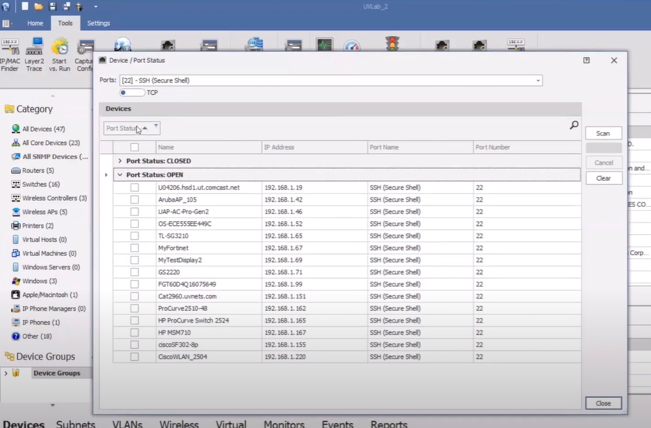The width and height of the screenshot is (651, 428).
Task: Click the search magnifier in Devices panel
Action: pyautogui.click(x=574, y=124)
